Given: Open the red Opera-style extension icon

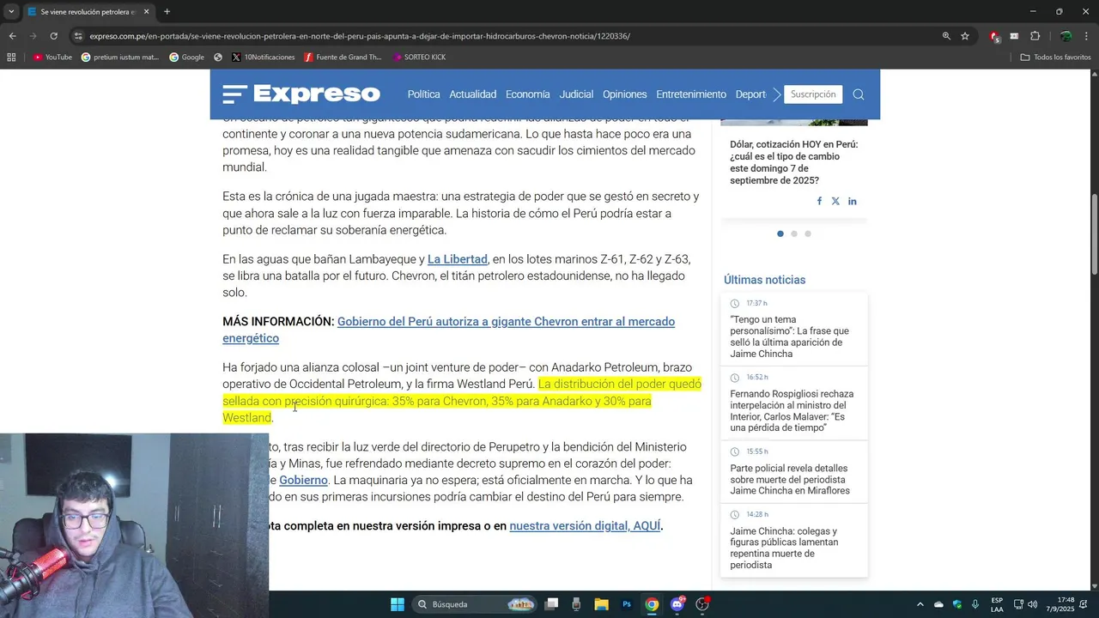Looking at the screenshot, I should coord(994,36).
